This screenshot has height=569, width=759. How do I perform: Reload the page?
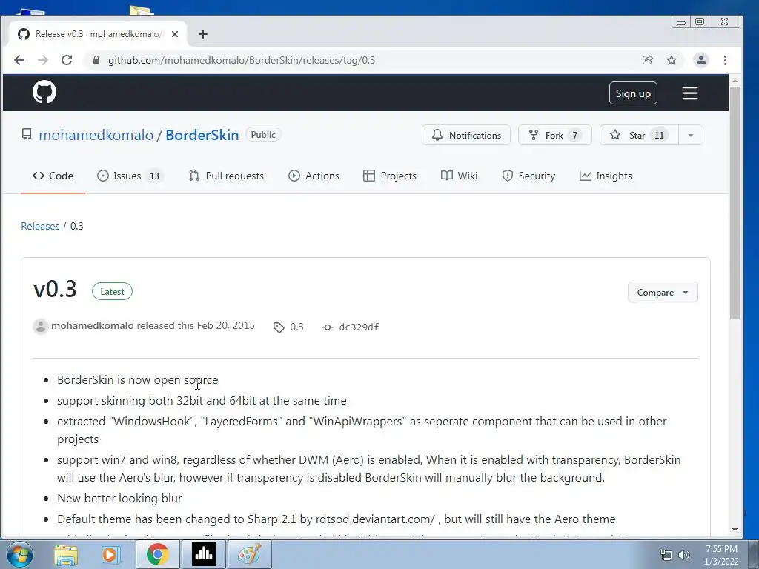tap(67, 60)
